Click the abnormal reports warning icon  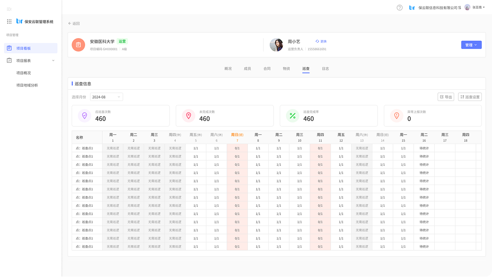coord(396,116)
